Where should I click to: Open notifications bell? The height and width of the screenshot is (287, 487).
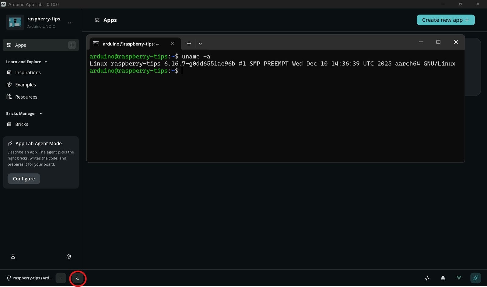tap(443, 278)
